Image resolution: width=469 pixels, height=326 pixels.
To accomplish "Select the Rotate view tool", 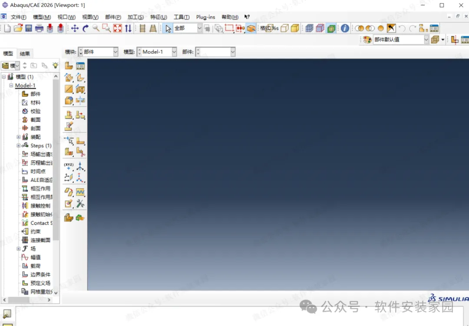I will click(x=86, y=28).
